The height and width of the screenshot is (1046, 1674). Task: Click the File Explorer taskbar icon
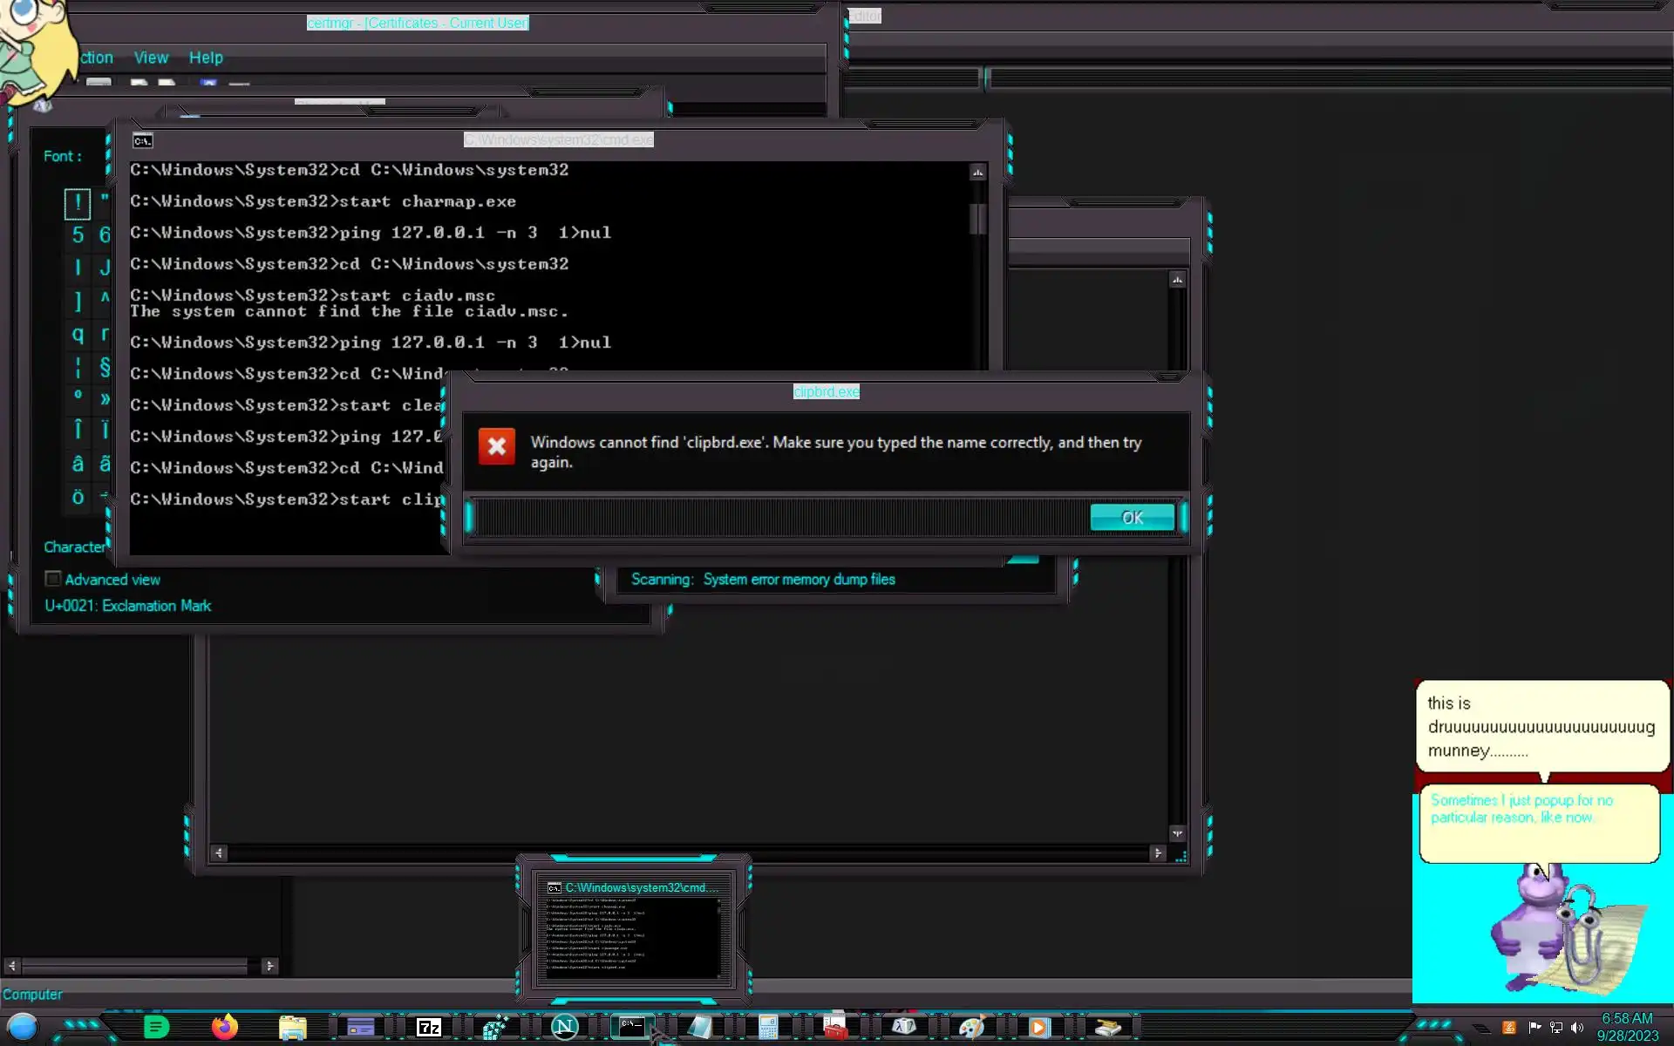[292, 1028]
